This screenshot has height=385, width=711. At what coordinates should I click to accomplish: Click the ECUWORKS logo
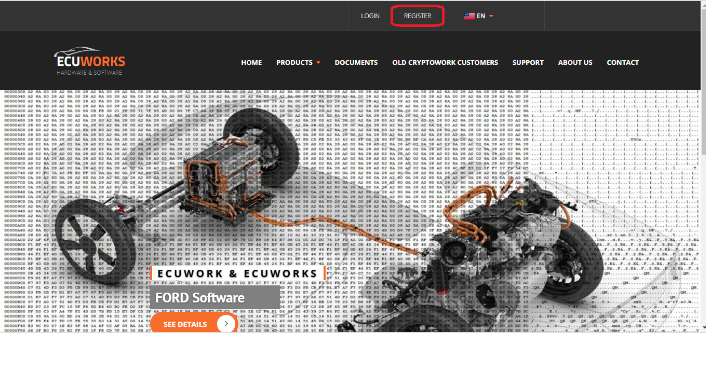[x=89, y=62]
